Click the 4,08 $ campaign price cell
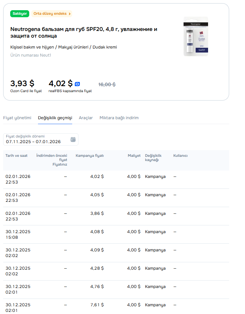 tap(97, 232)
